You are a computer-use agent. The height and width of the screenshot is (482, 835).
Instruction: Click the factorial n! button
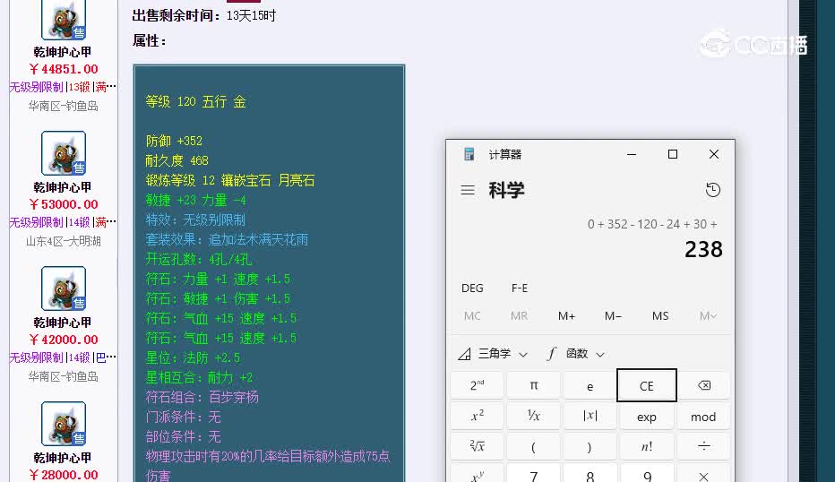tap(647, 446)
